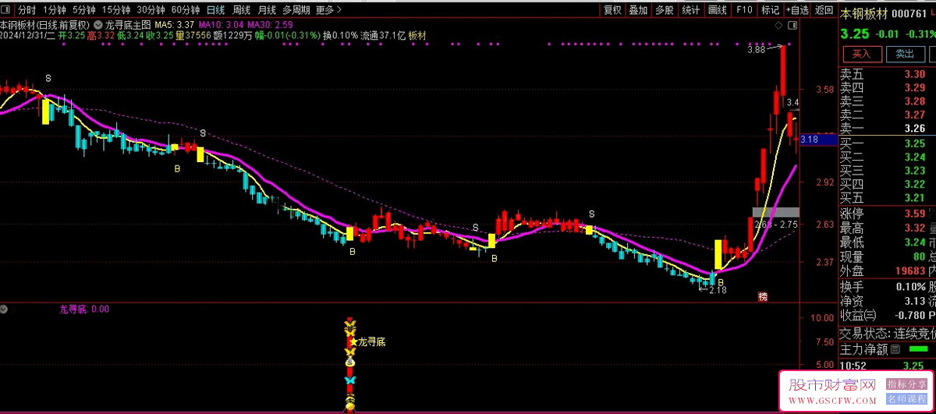
Task: Activate the 画线 drawing tool
Action: (x=717, y=10)
